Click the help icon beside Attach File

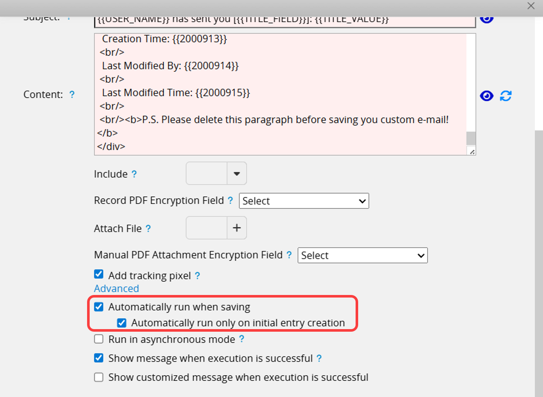pyautogui.click(x=148, y=229)
